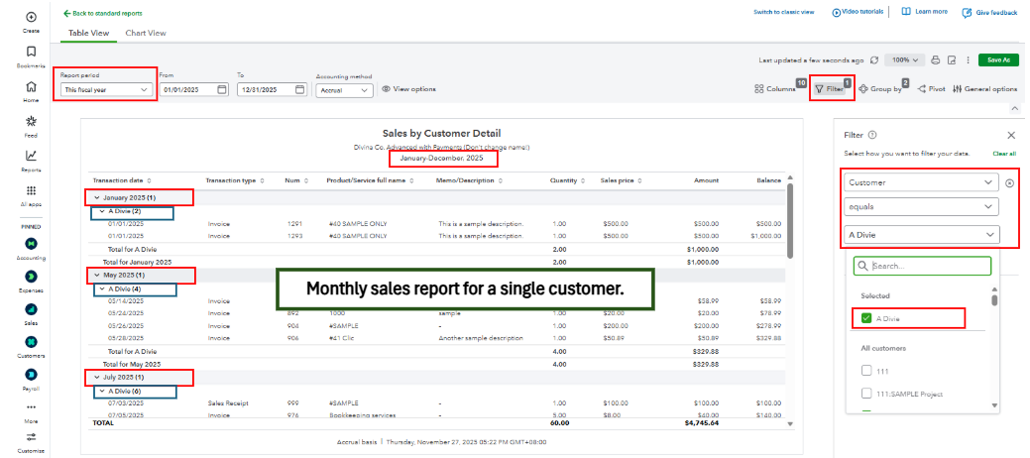Tick the 111:SAMPLE Project checkbox
This screenshot has width=1030, height=458.
coord(867,394)
